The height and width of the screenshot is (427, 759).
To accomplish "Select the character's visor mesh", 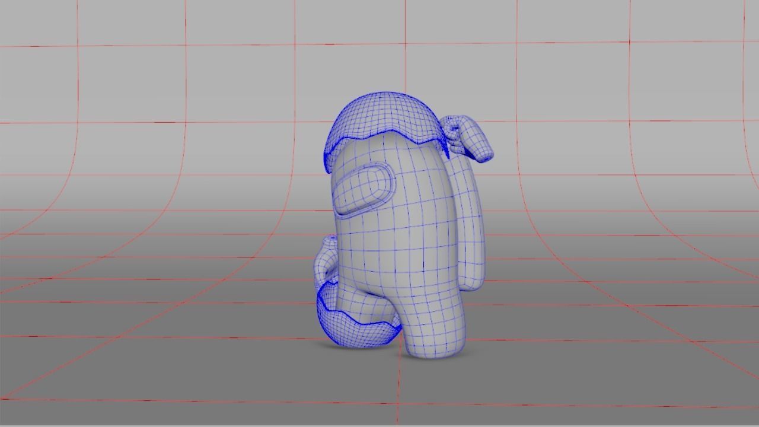I will click(x=363, y=189).
